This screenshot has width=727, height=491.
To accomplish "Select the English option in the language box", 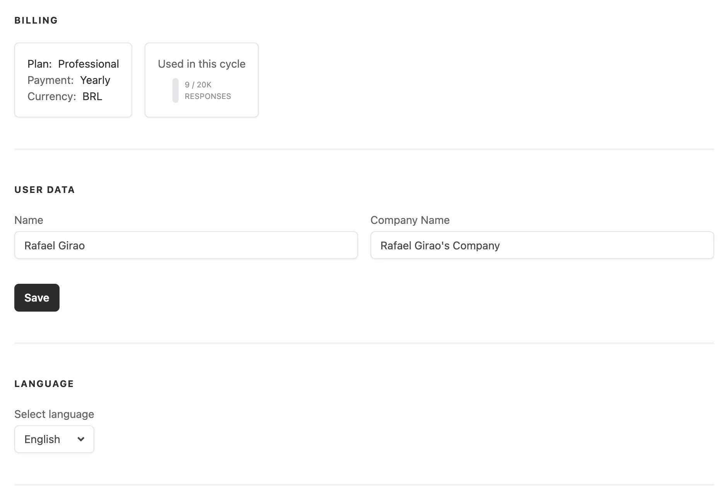I will [x=43, y=439].
